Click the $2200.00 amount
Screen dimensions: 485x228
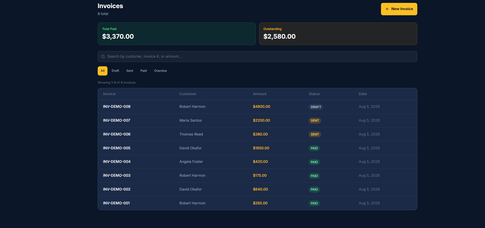click(x=261, y=120)
